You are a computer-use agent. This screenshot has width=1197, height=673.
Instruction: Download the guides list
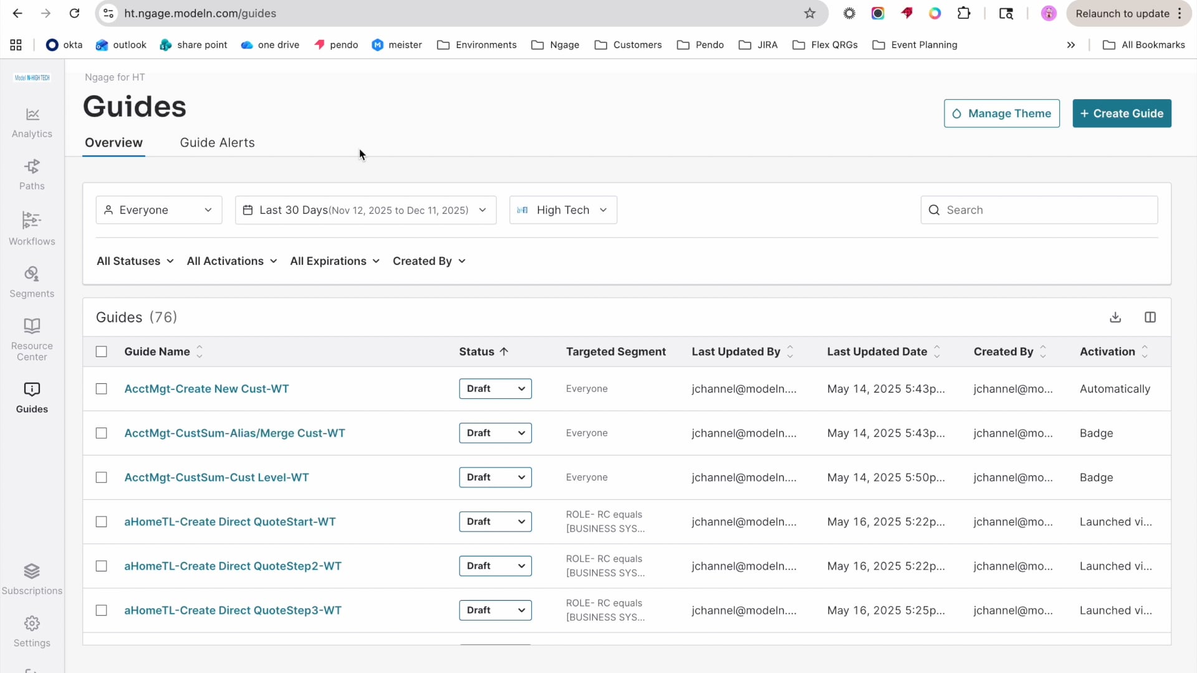tap(1115, 317)
